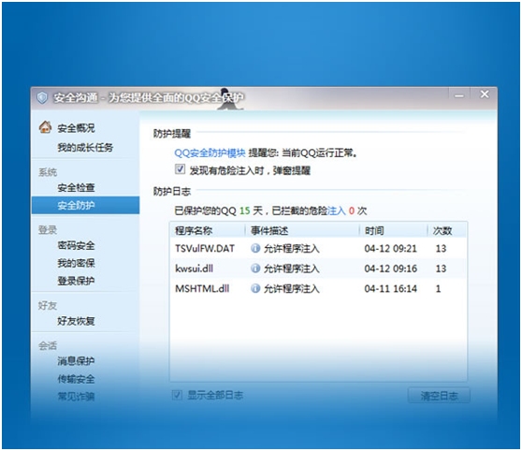522x451 pixels.
Task: Click the home icon beside 安全概况
Action: pos(45,127)
